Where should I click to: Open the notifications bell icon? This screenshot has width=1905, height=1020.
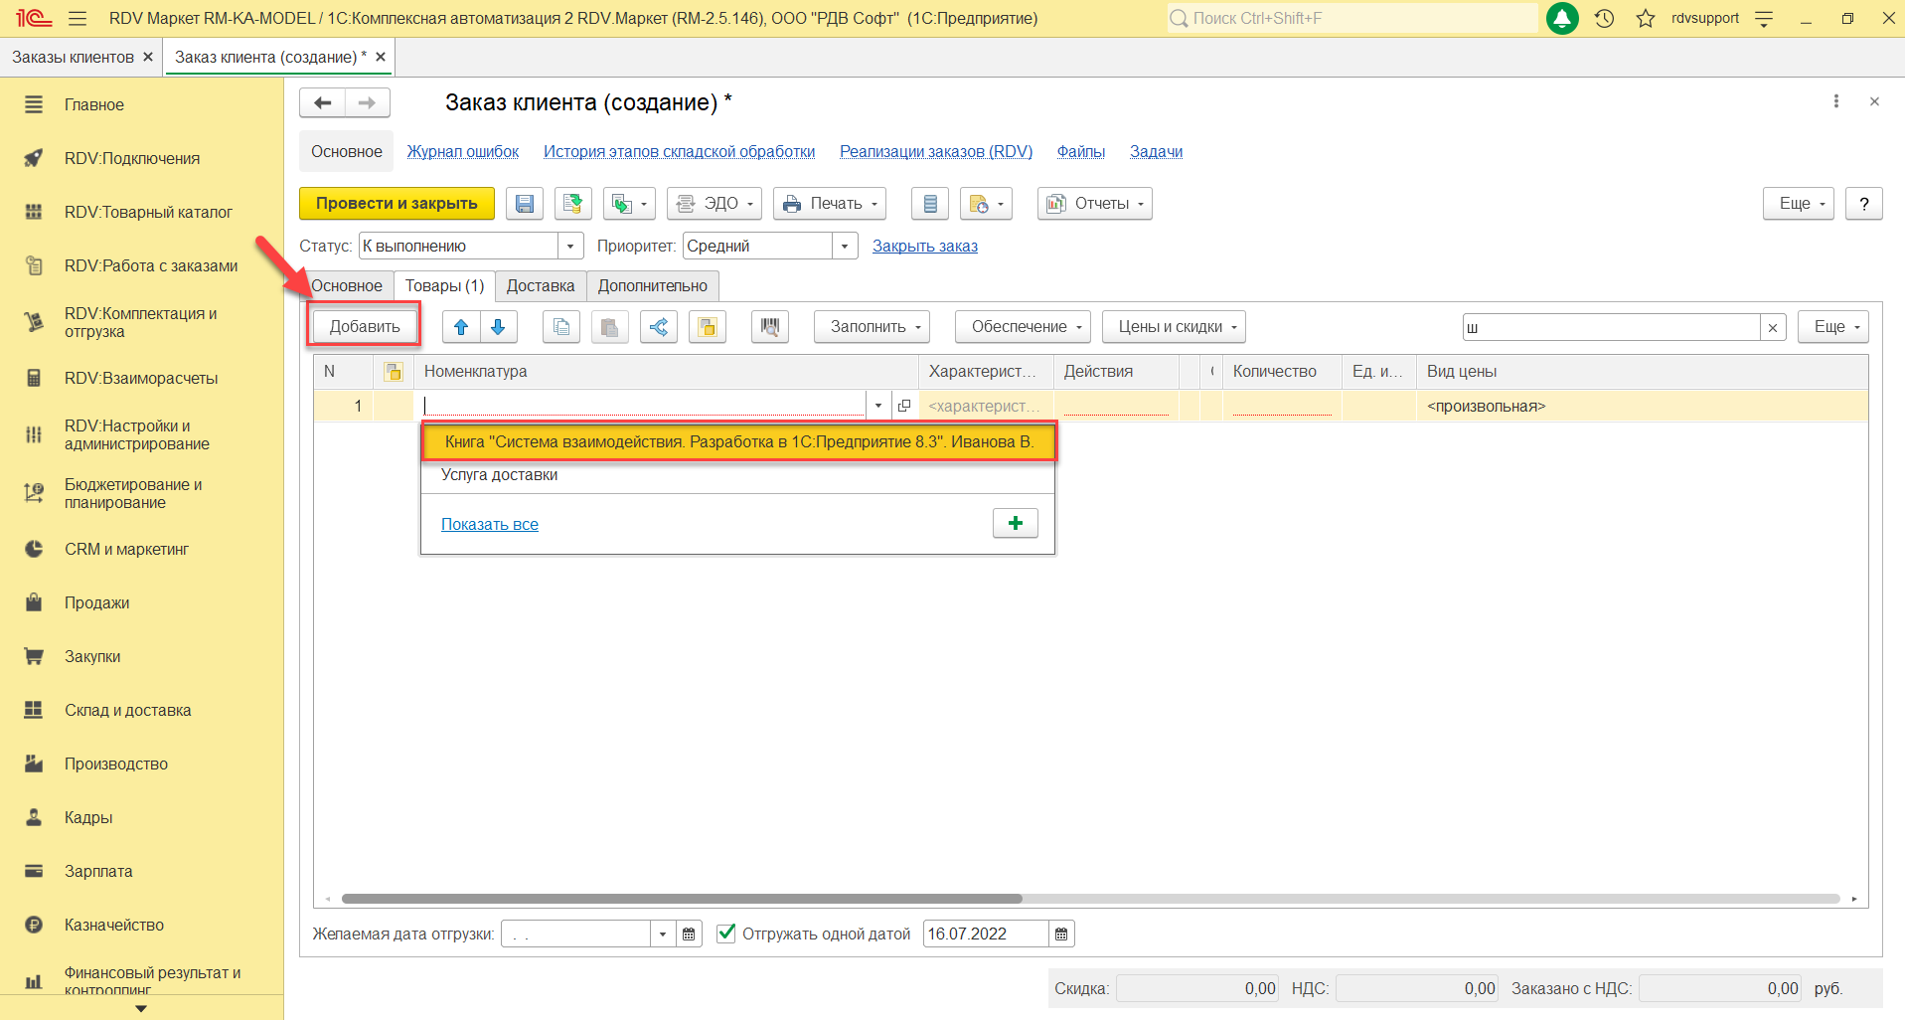(x=1562, y=18)
